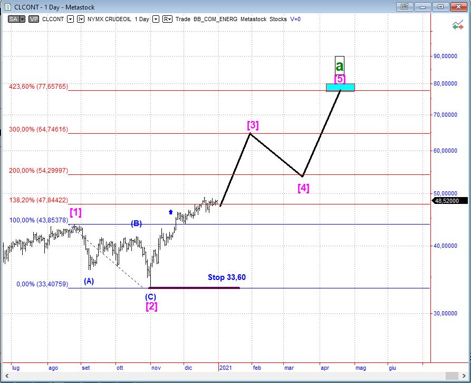Toggle the VP button
Image resolution: width=471 pixels, height=383 pixels.
(34, 19)
